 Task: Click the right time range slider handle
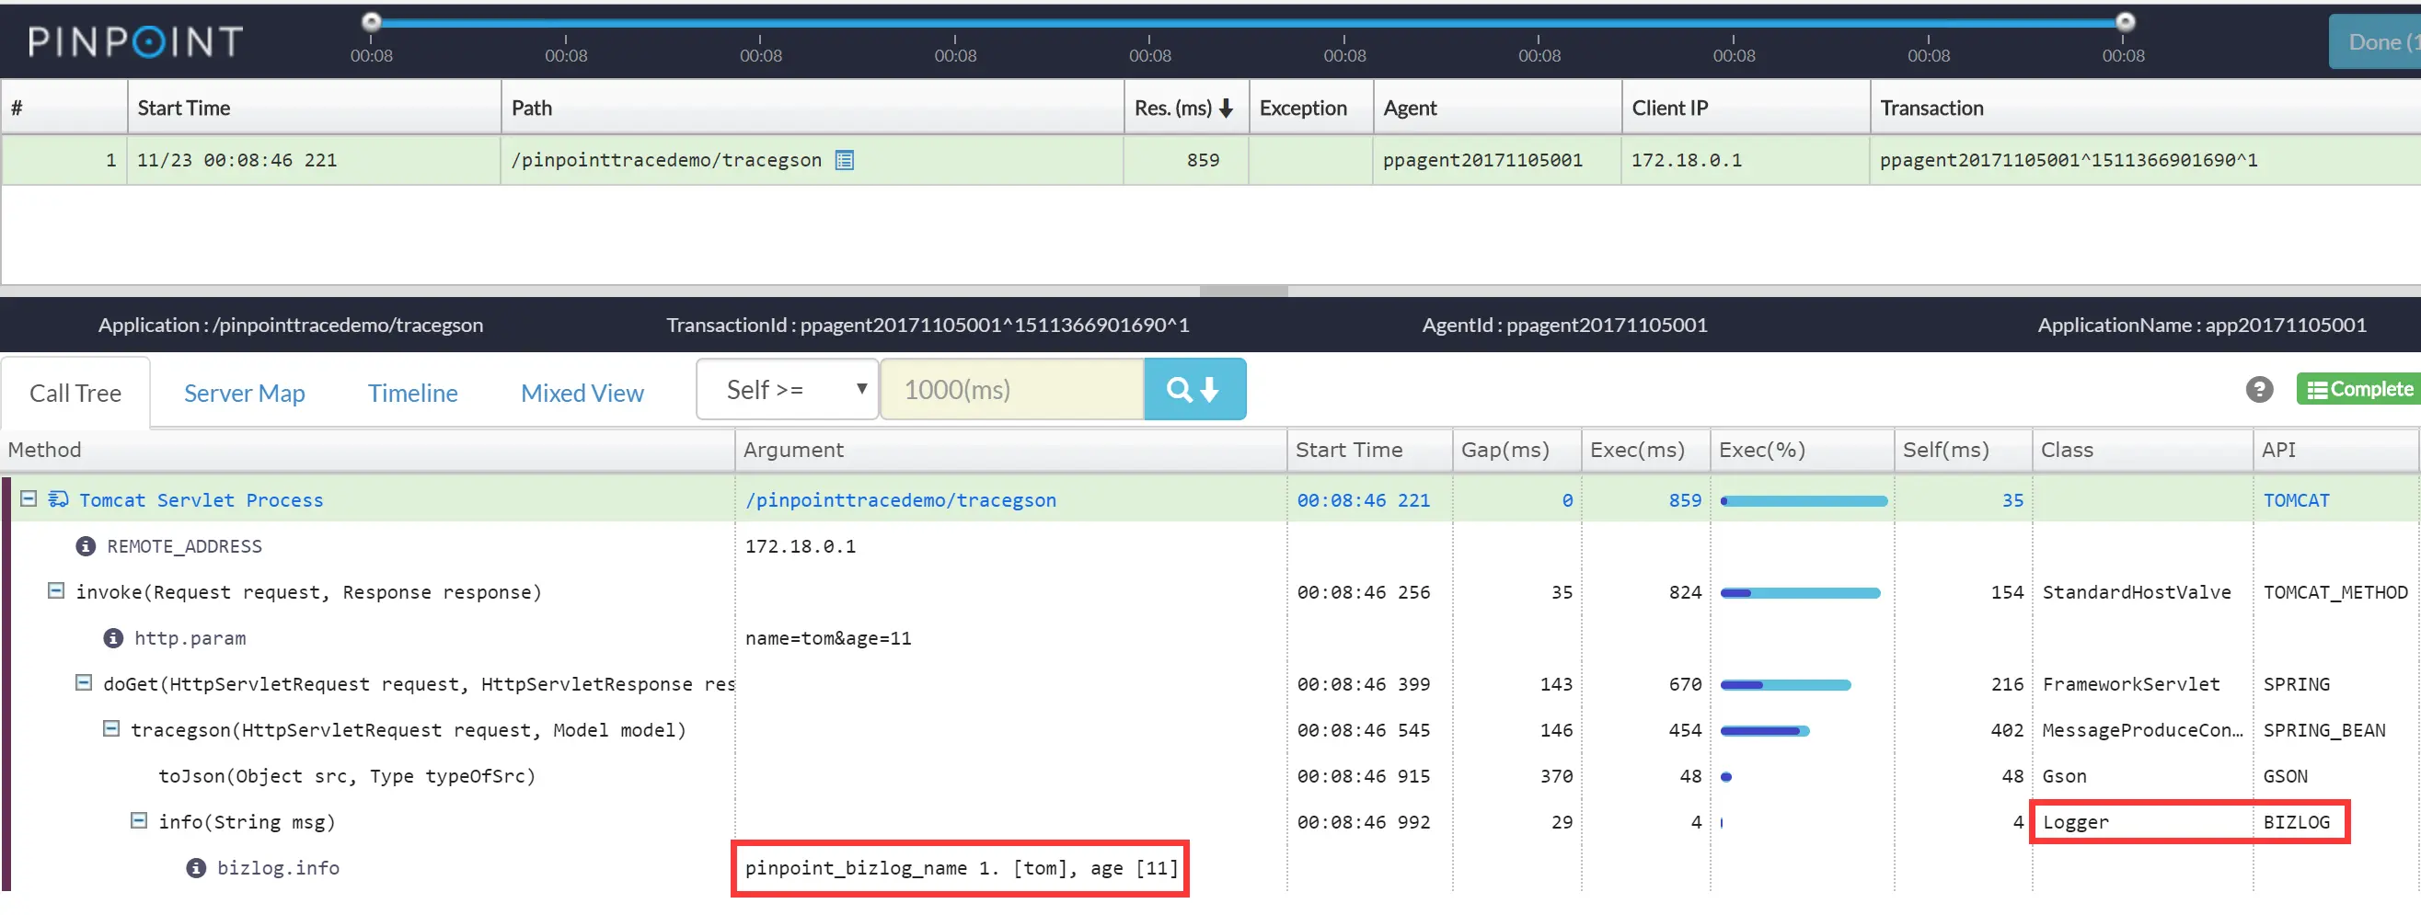point(2125,21)
